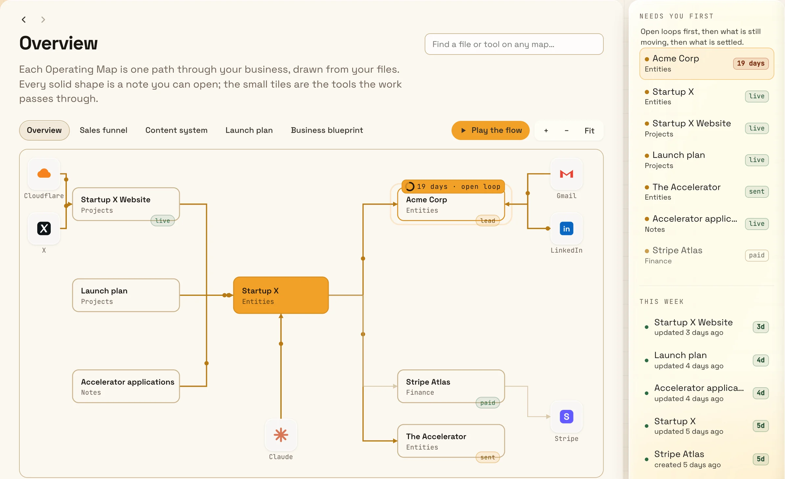Open Stripe Atlas in Needs You First list
Viewport: 785px width, 479px height.
pos(706,256)
